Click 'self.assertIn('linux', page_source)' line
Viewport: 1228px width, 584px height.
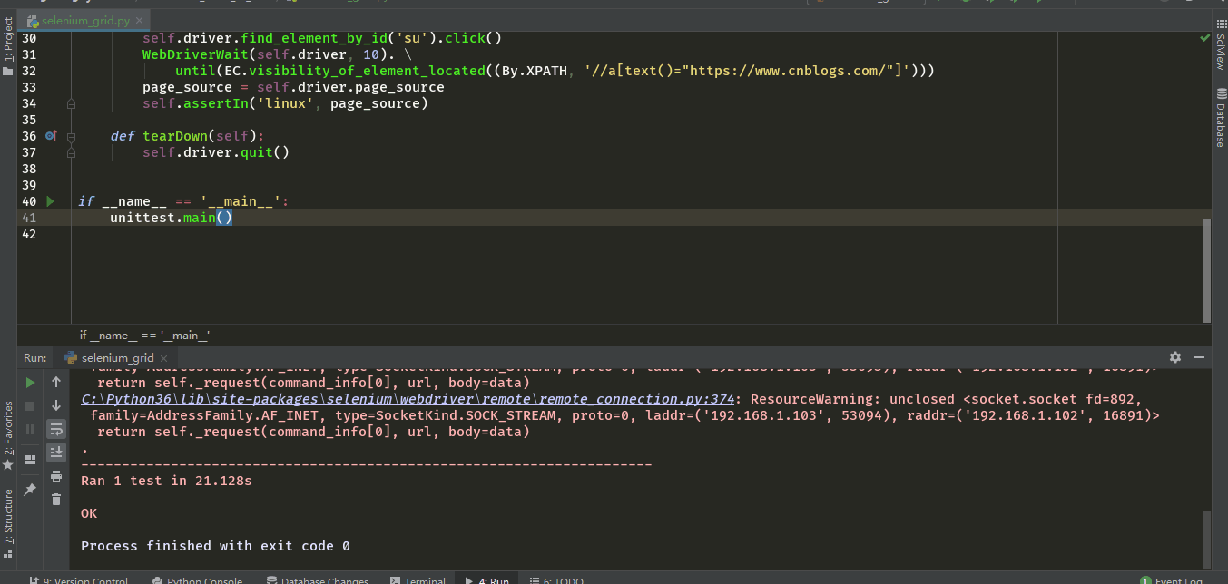coord(285,103)
